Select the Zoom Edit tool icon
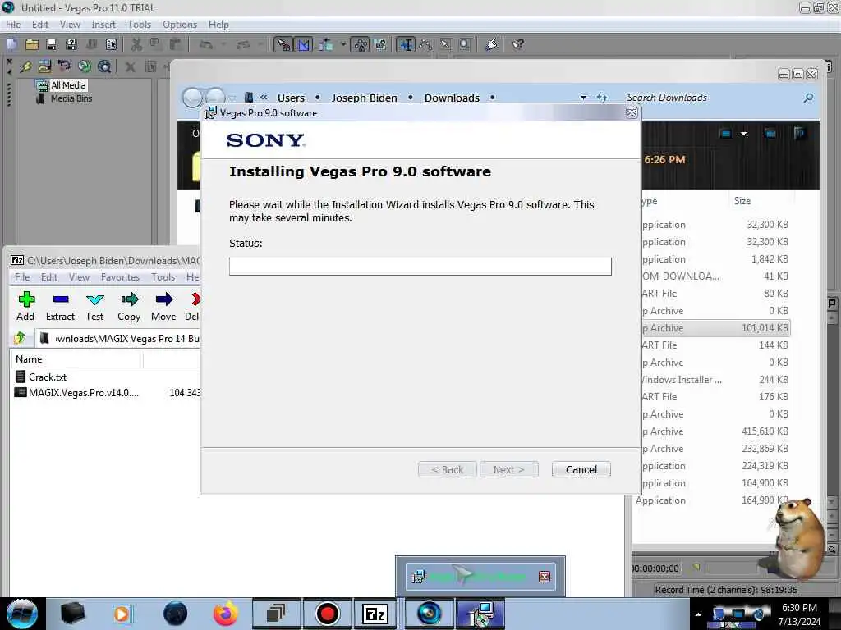The image size is (841, 630). pos(465,44)
